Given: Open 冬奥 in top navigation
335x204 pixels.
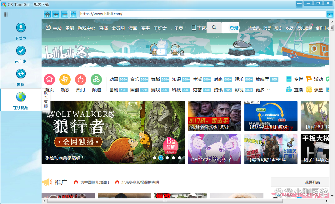Looking at the screenshot, I should click(x=179, y=28).
